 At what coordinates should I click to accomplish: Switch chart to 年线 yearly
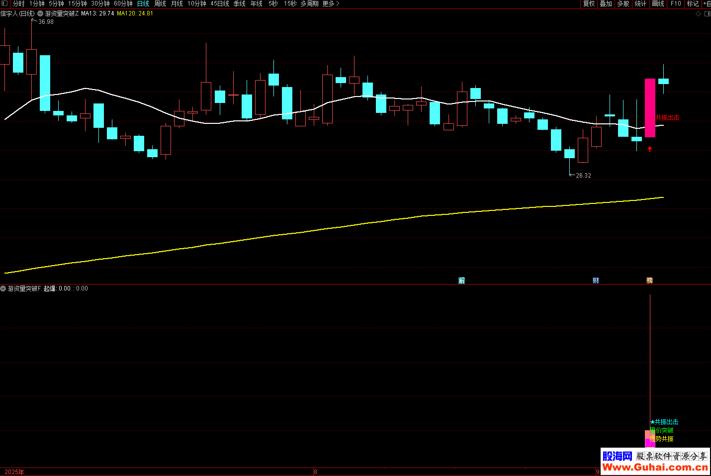(x=257, y=3)
